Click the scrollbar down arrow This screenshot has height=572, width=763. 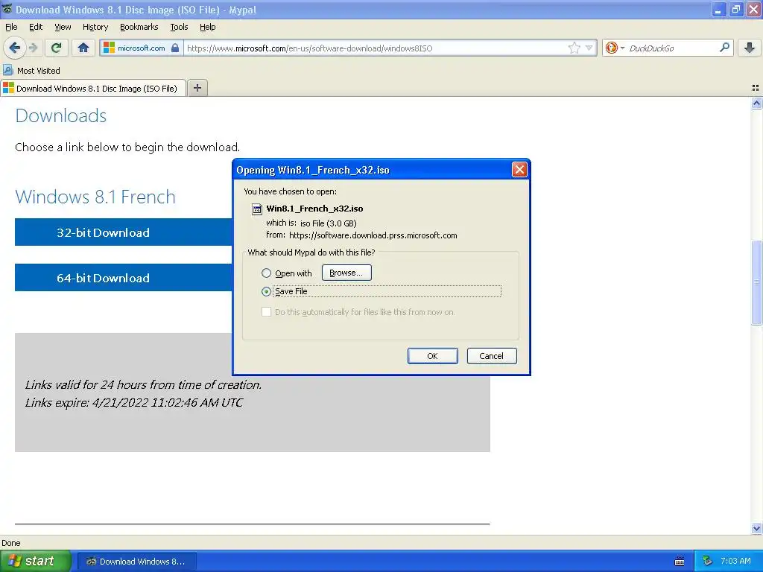[x=756, y=528]
